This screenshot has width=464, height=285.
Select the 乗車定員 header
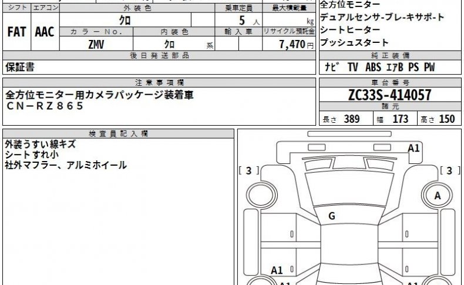point(238,8)
